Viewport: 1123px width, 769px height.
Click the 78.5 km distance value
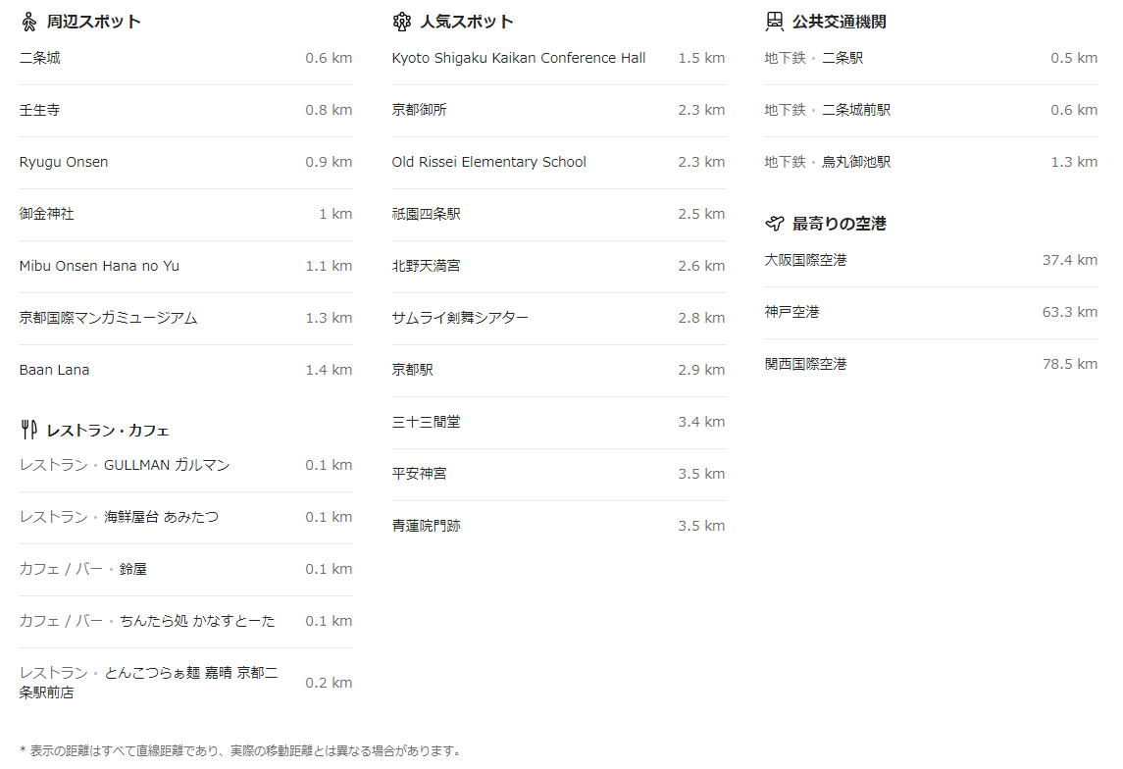[x=1070, y=365]
